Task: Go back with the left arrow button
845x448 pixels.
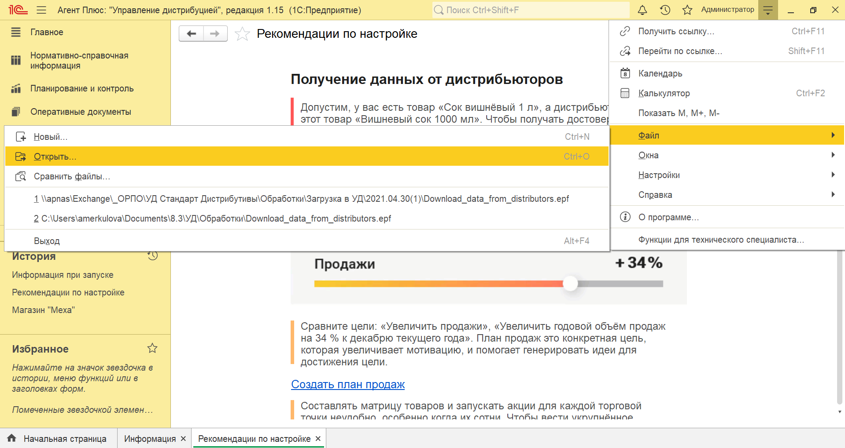Action: pos(191,34)
